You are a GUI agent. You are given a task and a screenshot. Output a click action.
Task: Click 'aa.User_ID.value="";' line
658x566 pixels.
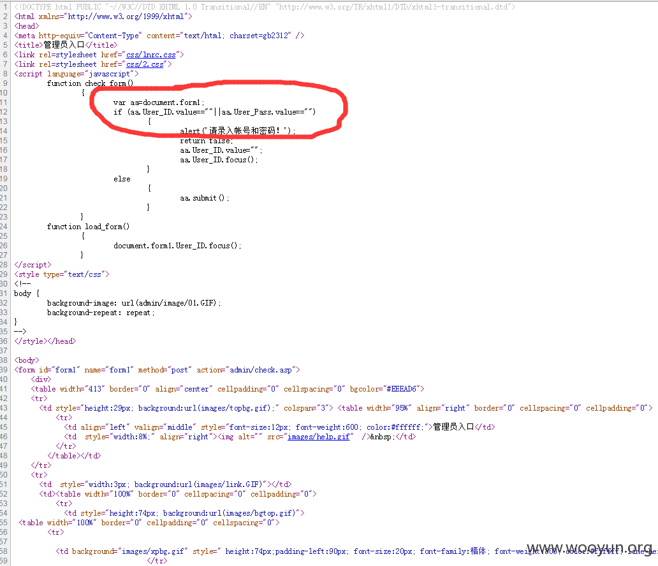[x=221, y=150]
